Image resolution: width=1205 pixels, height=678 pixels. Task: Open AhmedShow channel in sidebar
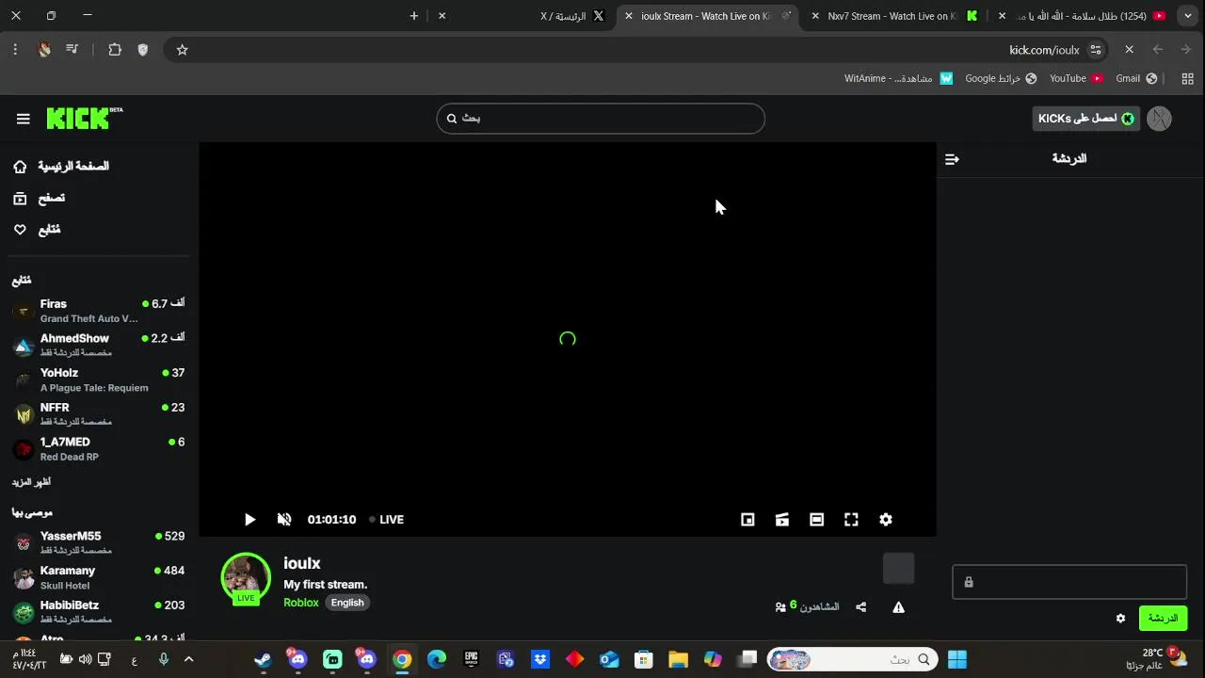coord(98,345)
